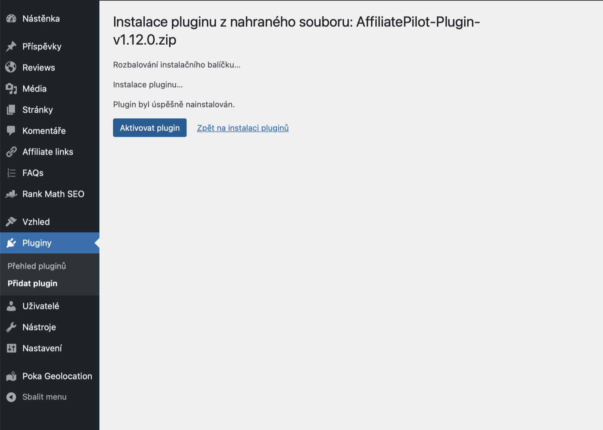This screenshot has width=603, height=430.
Task: Click the 'Rozbalování instalačního balíčku…' status line
Action: coord(177,65)
